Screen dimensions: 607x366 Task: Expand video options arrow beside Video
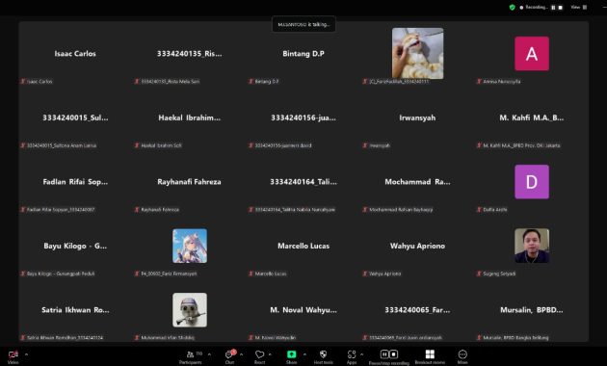pyautogui.click(x=26, y=354)
